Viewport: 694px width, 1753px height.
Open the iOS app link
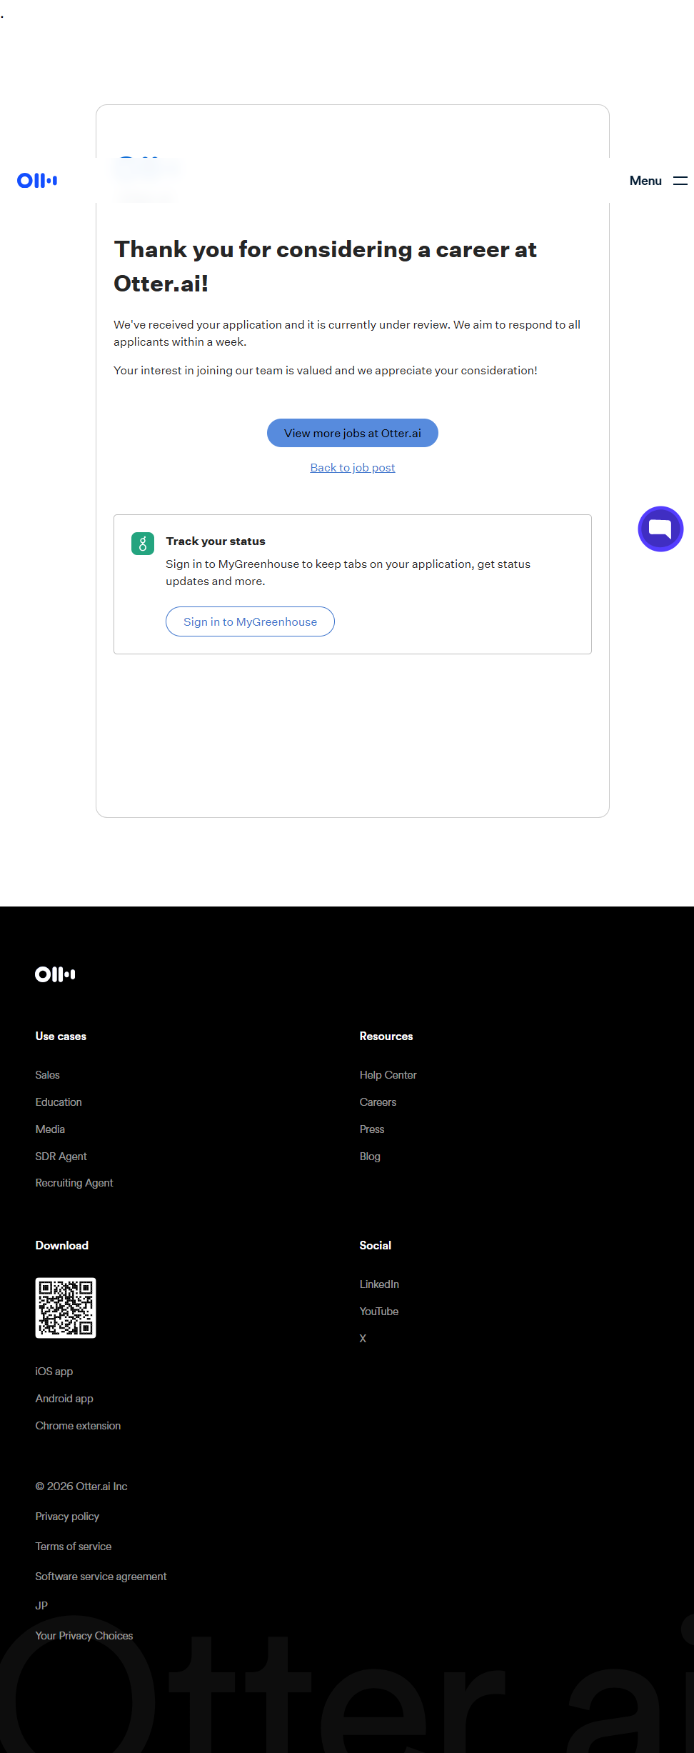pos(54,1372)
